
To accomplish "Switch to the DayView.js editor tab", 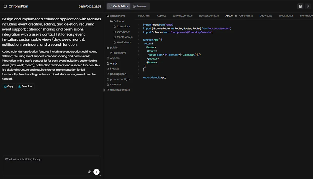I will 266,16.
